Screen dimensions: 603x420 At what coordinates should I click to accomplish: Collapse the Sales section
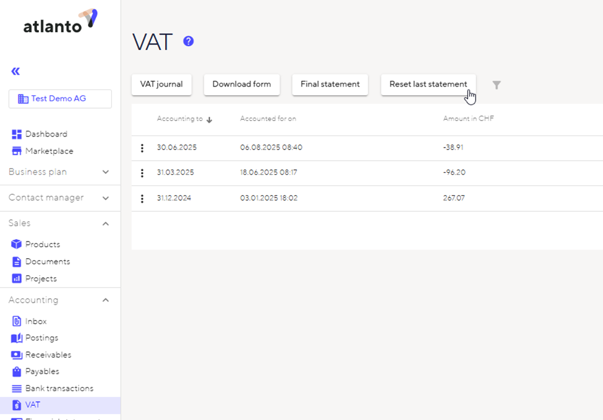point(105,224)
